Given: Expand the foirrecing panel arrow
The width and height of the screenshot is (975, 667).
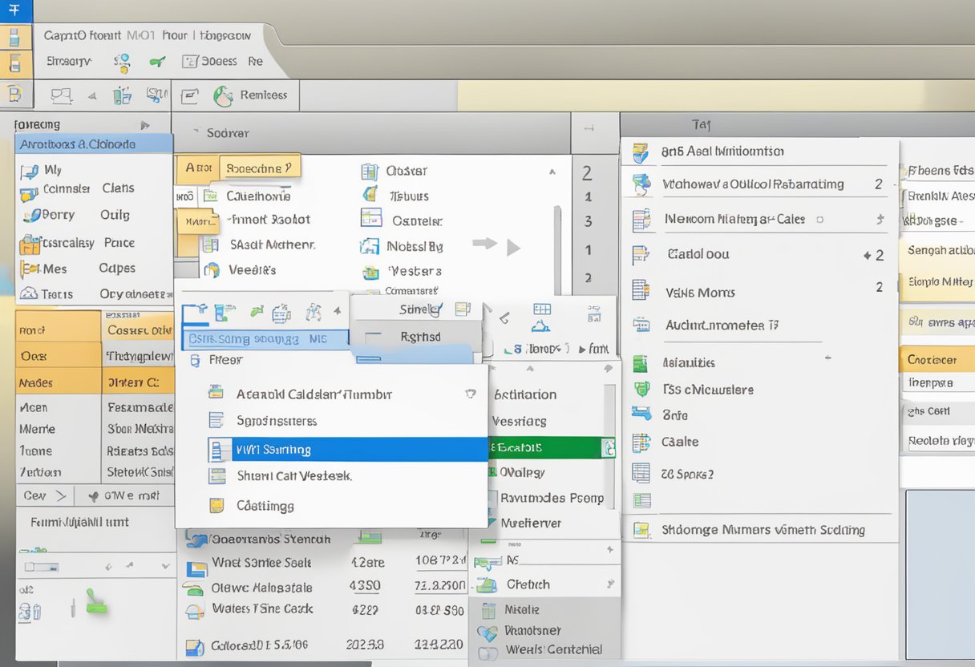Looking at the screenshot, I should click(x=145, y=125).
